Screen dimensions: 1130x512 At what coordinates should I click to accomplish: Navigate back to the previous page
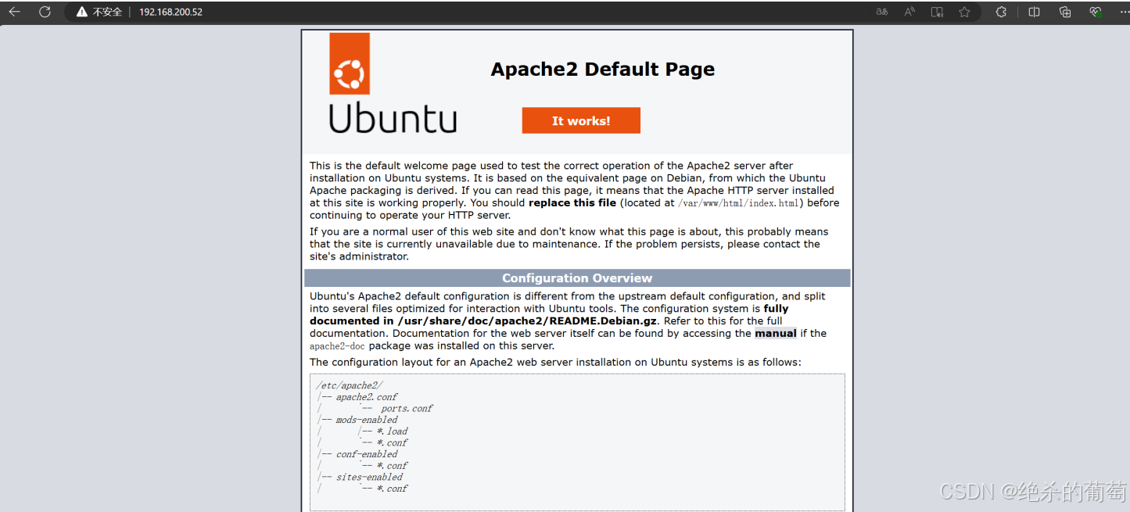[x=14, y=12]
